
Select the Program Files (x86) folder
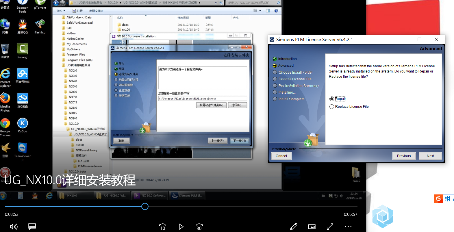click(77, 60)
